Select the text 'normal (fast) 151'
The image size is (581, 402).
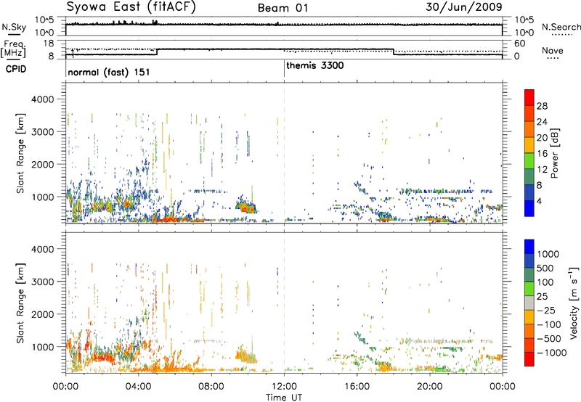coord(108,72)
